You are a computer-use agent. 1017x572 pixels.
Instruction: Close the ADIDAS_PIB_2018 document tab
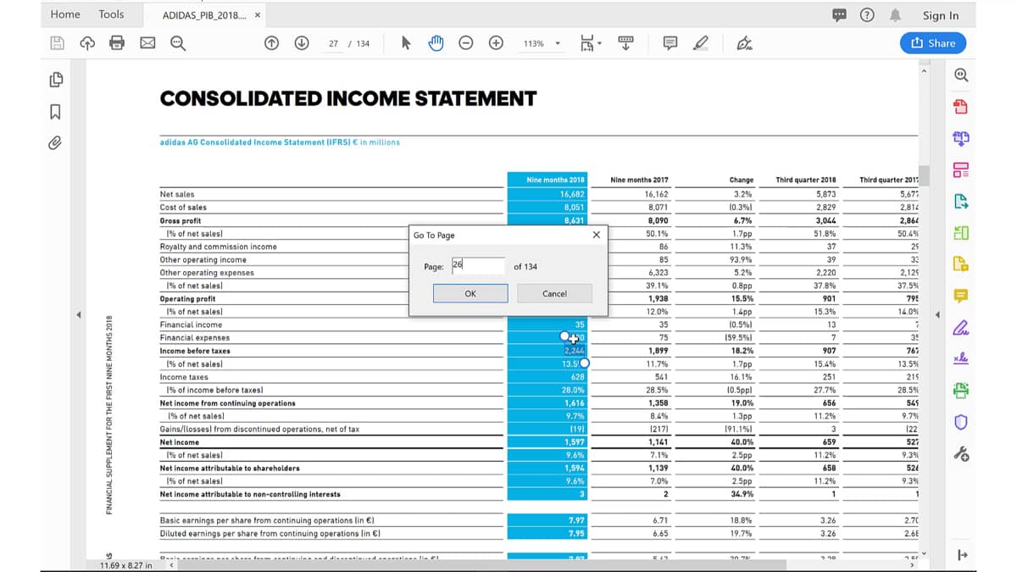point(258,15)
